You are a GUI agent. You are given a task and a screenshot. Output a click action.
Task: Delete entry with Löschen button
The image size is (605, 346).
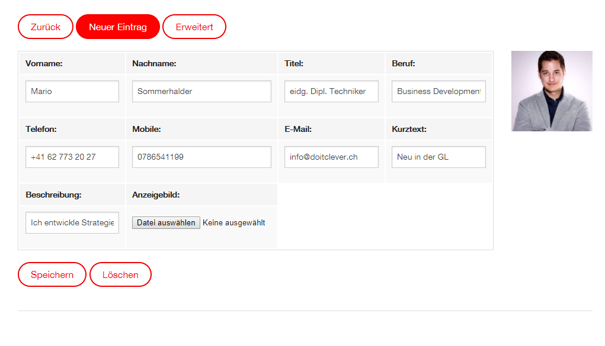pyautogui.click(x=120, y=274)
